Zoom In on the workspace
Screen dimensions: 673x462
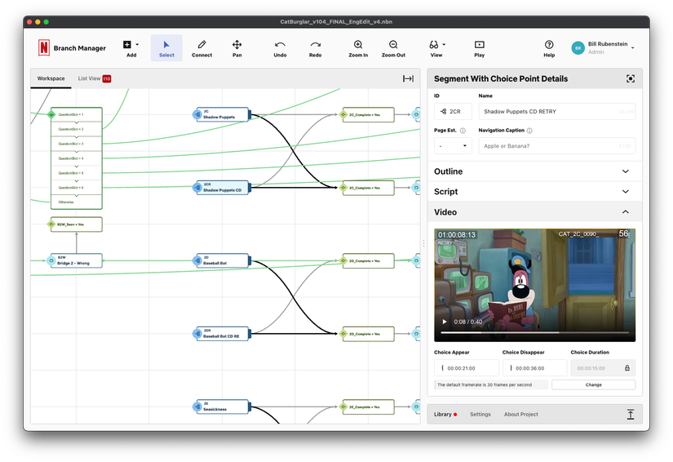click(358, 48)
